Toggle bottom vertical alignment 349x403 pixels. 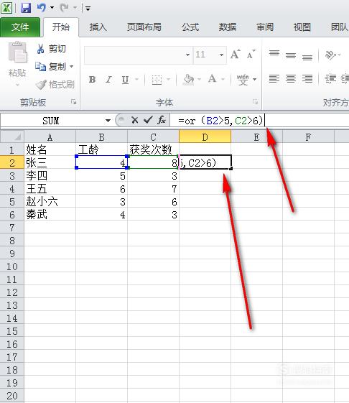pos(307,57)
